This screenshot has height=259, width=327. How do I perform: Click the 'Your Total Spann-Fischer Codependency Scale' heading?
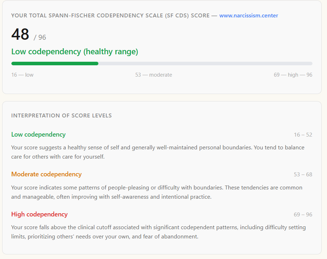point(110,16)
